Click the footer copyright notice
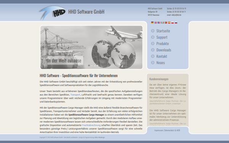Viewport: 229px width, 143px height. 72,137
